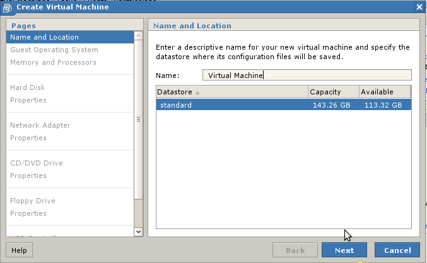Viewport: 427px width, 263px height.
Task: Select the standard datastore row
Action: pyautogui.click(x=283, y=105)
